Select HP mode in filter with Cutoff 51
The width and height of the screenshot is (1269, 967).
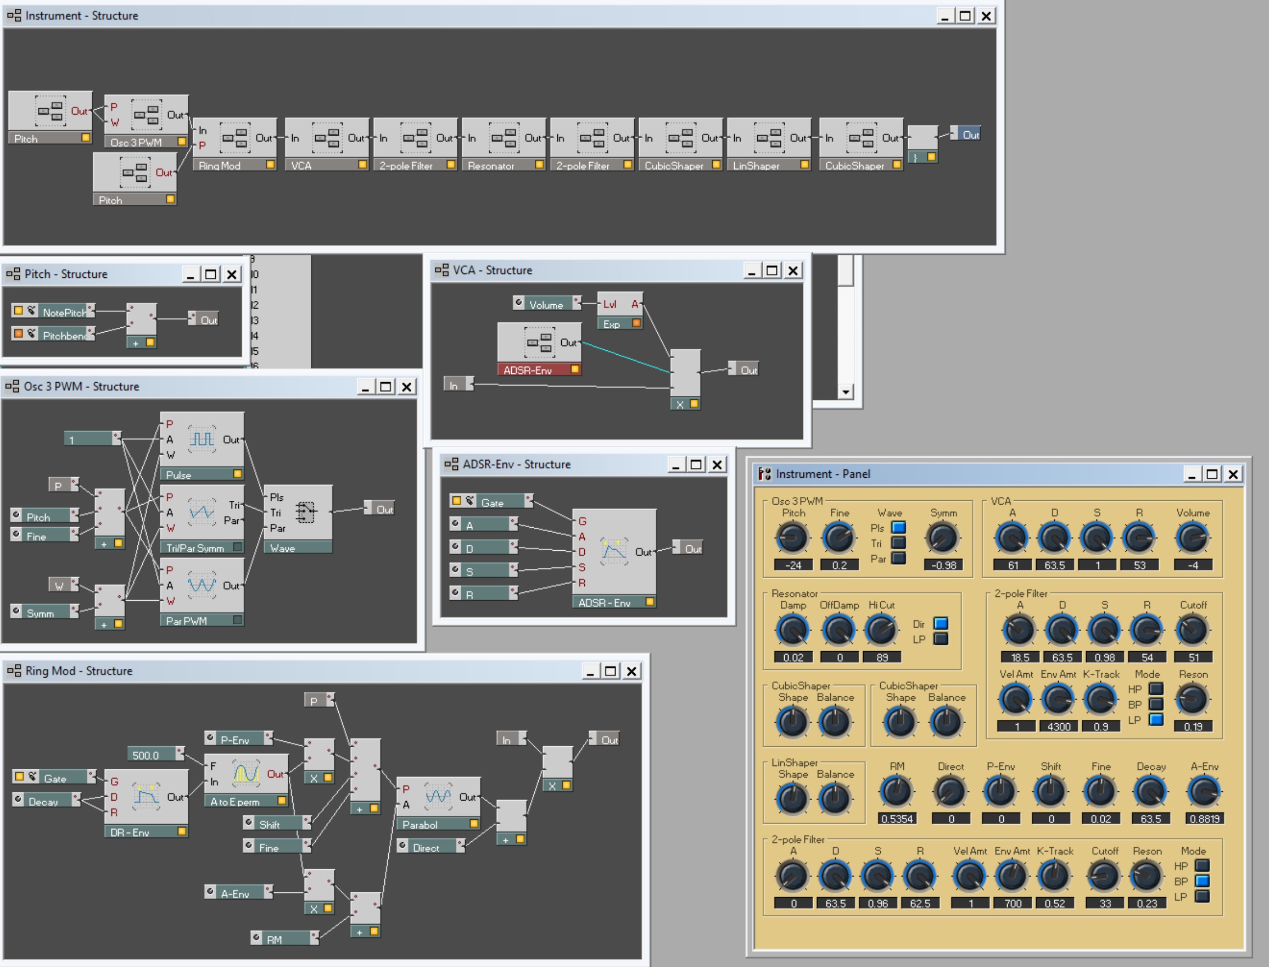click(1156, 689)
